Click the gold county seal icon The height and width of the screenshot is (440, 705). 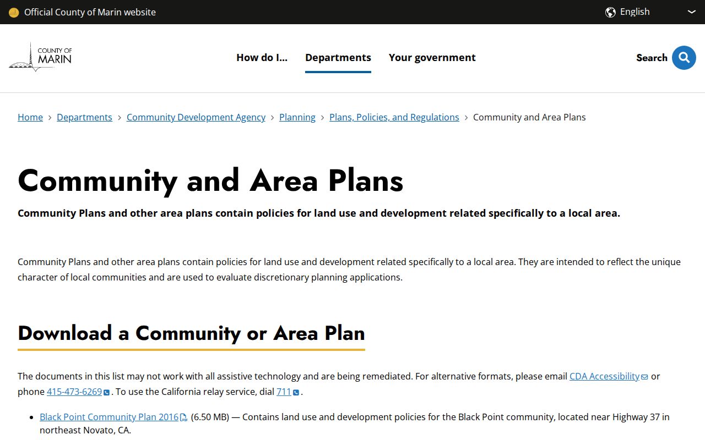coord(14,12)
